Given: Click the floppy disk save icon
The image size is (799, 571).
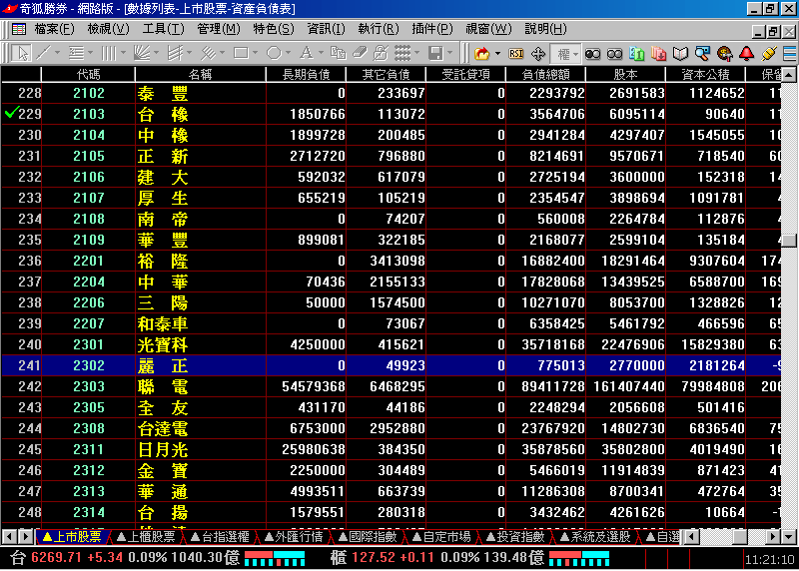Looking at the screenshot, I should pyautogui.click(x=435, y=53).
